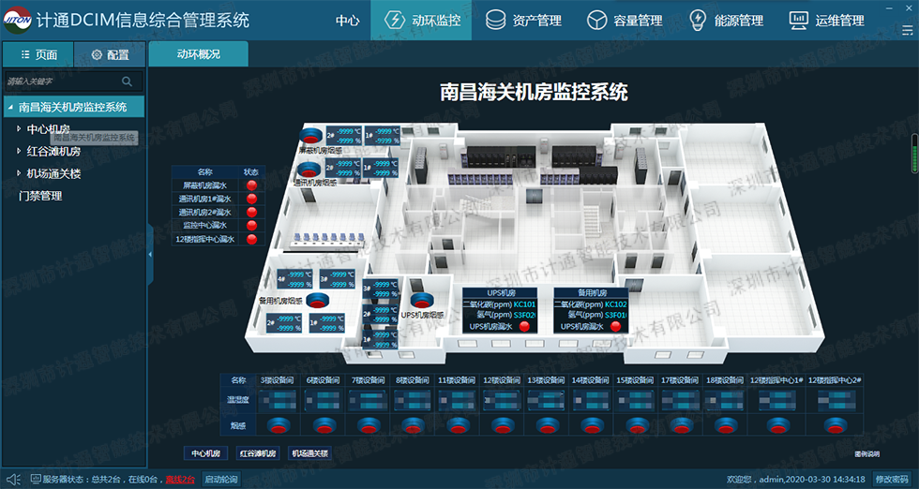
Task: Click red status light for 屏蔽机房漏水
Action: pos(251,185)
